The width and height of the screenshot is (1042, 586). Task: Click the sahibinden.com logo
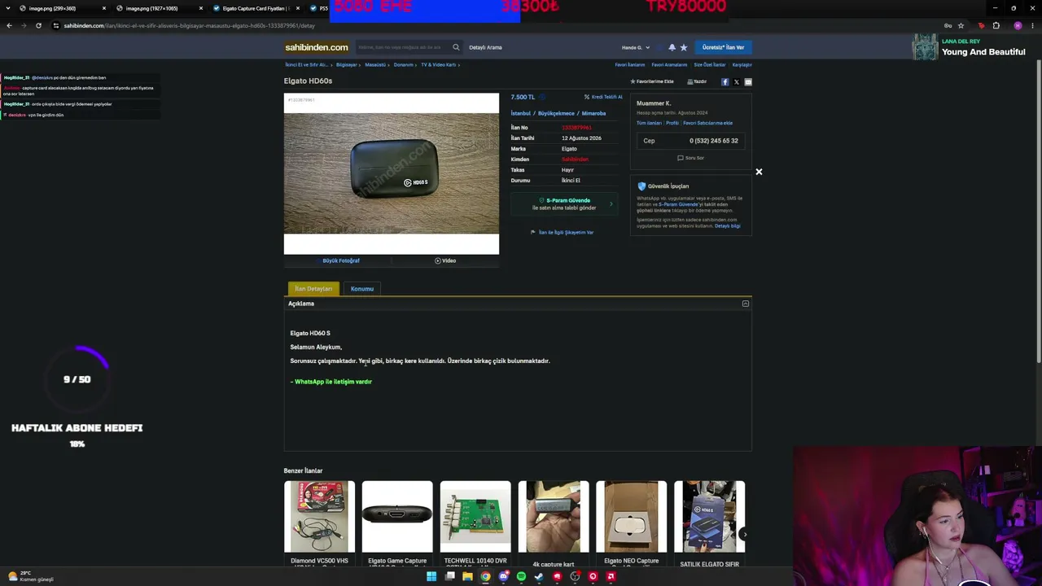pos(316,47)
